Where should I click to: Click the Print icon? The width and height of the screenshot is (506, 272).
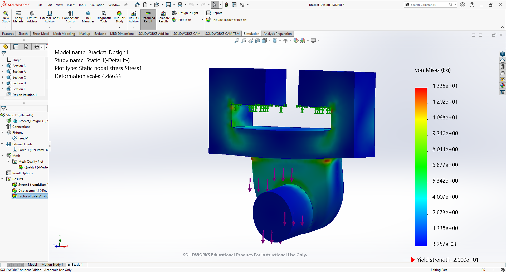coord(180,5)
